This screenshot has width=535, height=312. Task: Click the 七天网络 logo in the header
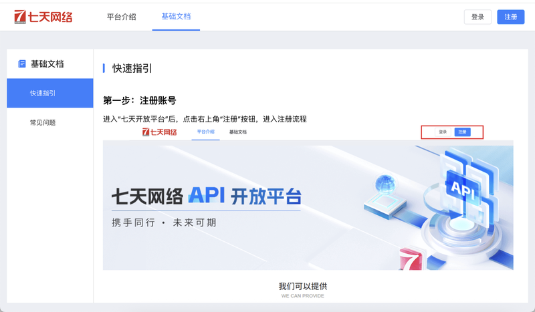pyautogui.click(x=43, y=17)
